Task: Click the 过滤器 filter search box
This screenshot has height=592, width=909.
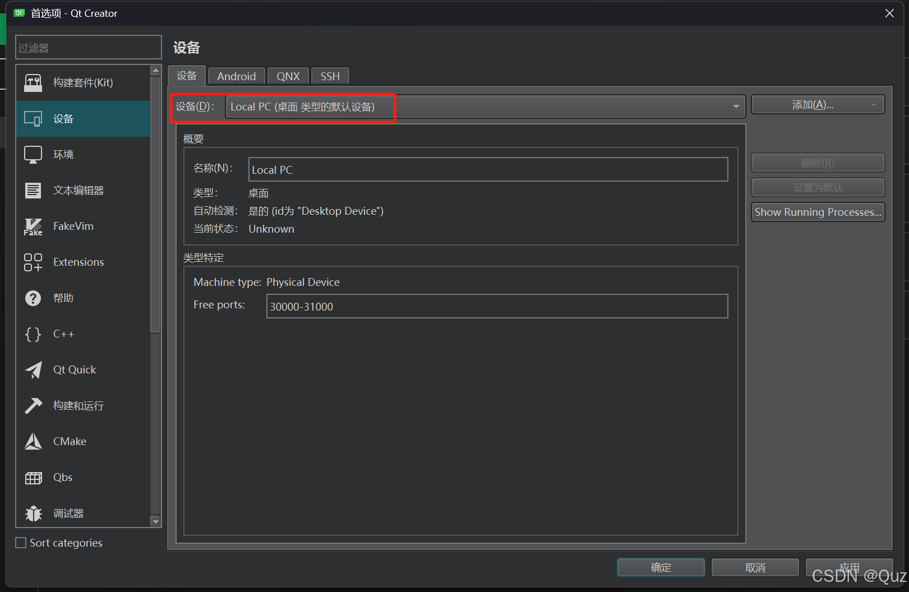Action: [88, 47]
